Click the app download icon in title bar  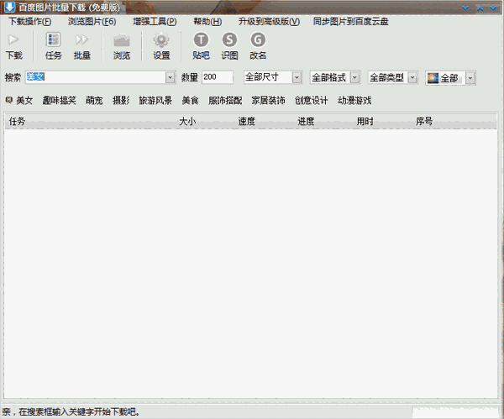coord(10,7)
